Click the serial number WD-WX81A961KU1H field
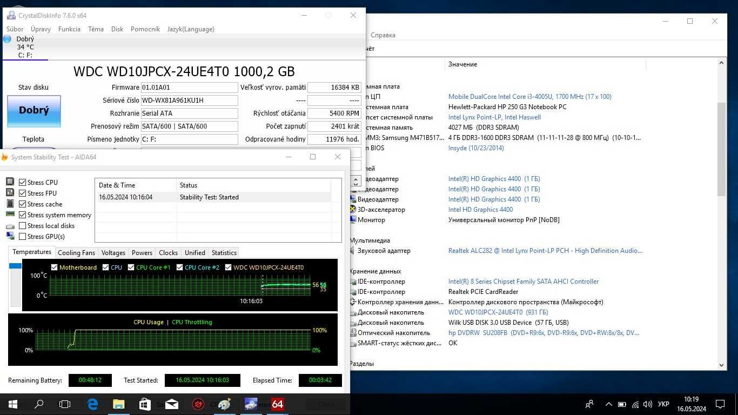The image size is (738, 415). [189, 101]
